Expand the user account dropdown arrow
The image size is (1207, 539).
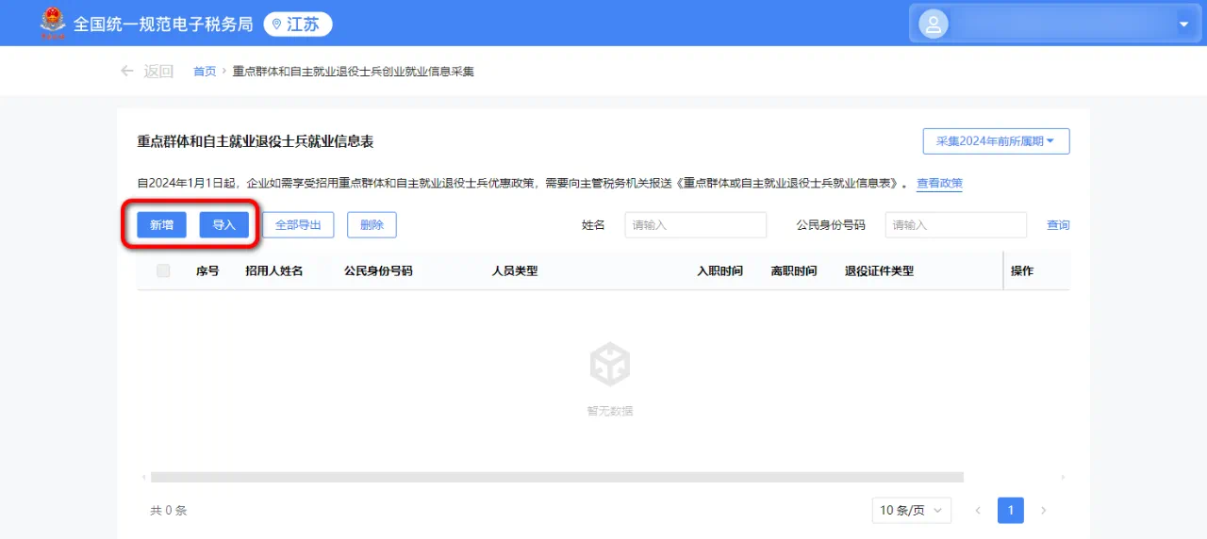click(x=1183, y=24)
